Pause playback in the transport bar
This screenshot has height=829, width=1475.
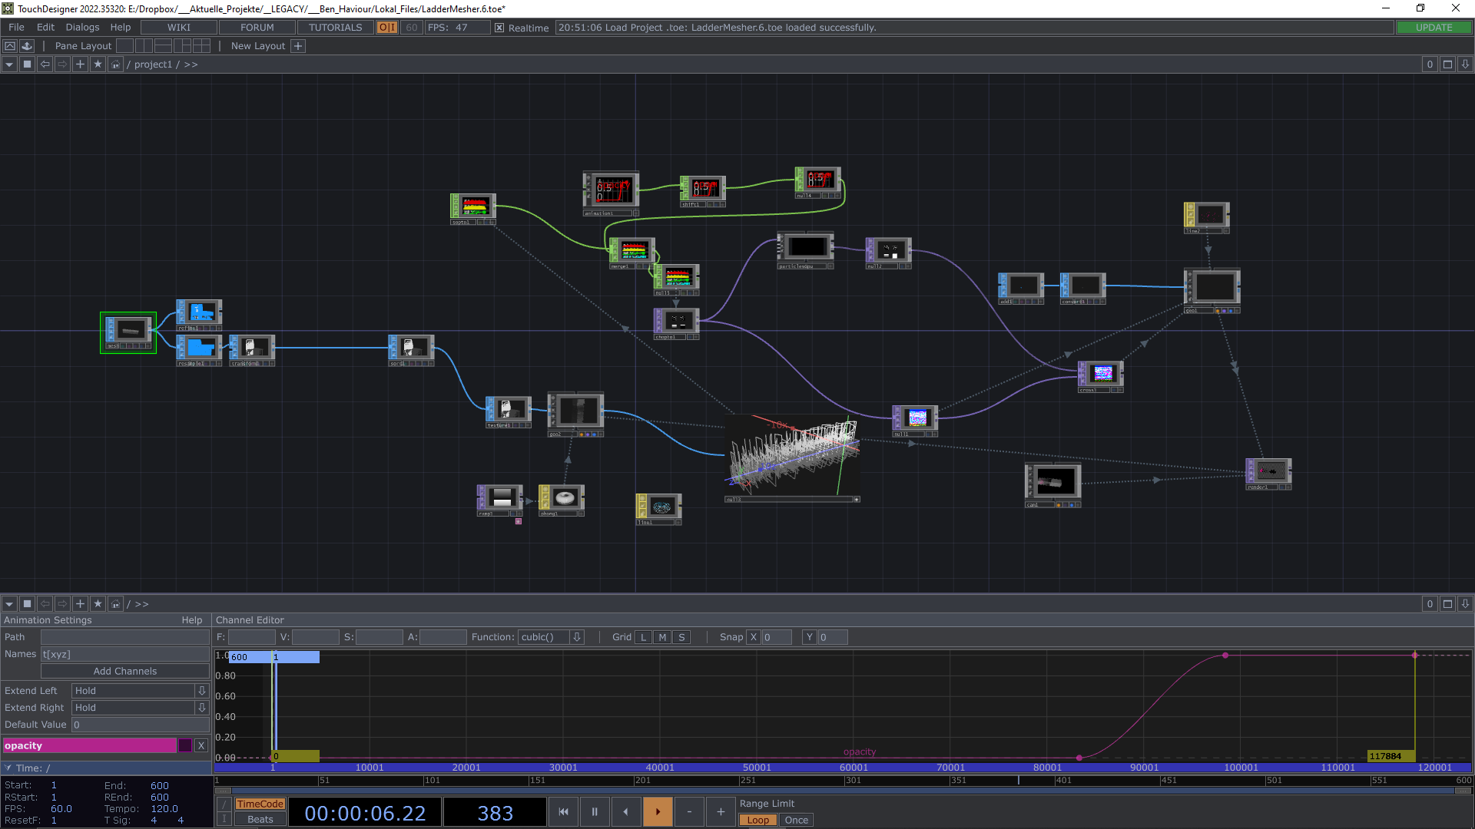click(595, 811)
